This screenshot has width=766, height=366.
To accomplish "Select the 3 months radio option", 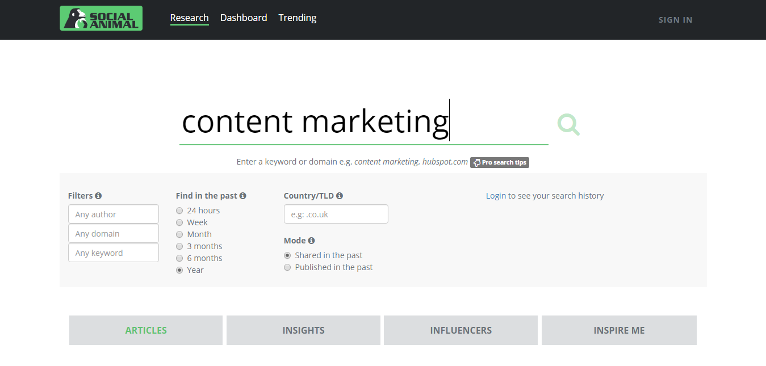I will tap(179, 246).
